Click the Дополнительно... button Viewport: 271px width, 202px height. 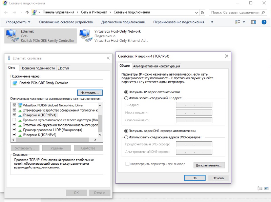coord(209,165)
